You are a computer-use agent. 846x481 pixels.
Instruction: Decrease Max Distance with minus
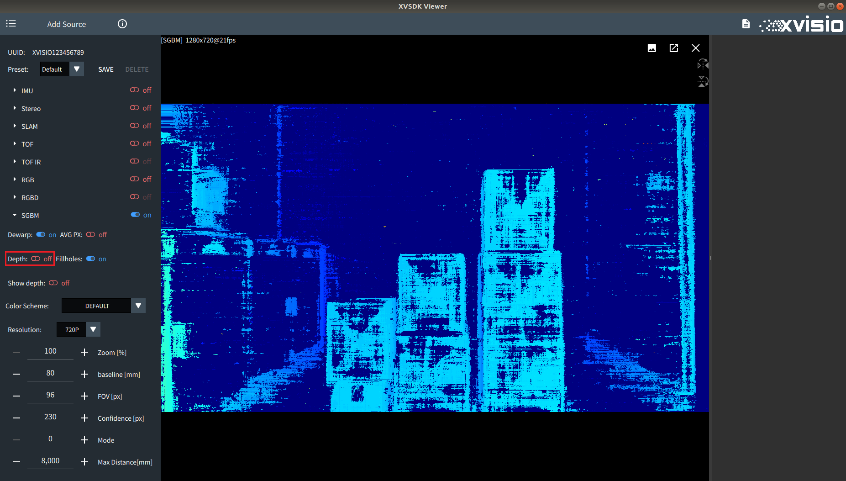click(16, 462)
